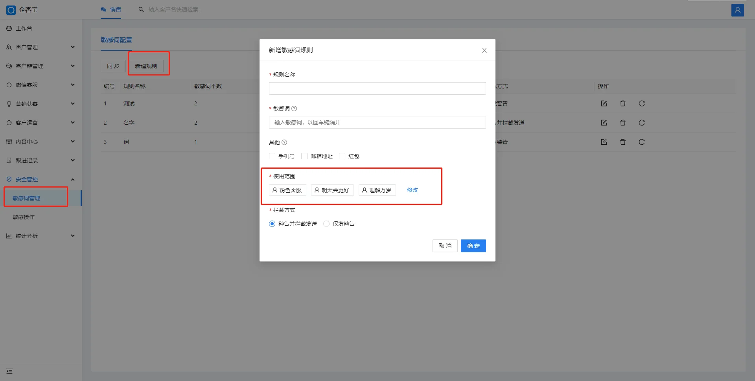Check the 邮箱地址 checkbox

click(x=304, y=156)
